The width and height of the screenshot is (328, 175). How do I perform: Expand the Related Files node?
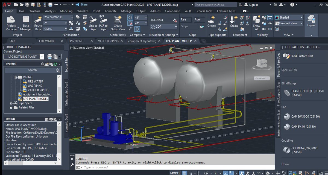pyautogui.click(x=11, y=108)
